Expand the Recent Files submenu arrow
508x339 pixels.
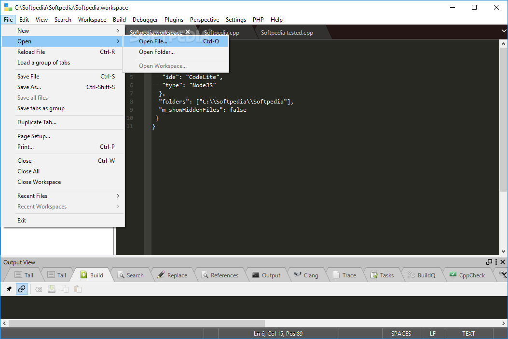click(x=118, y=196)
